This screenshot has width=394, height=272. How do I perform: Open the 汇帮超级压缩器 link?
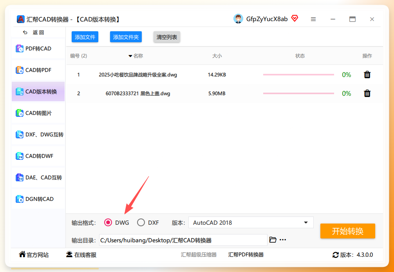[199, 255]
